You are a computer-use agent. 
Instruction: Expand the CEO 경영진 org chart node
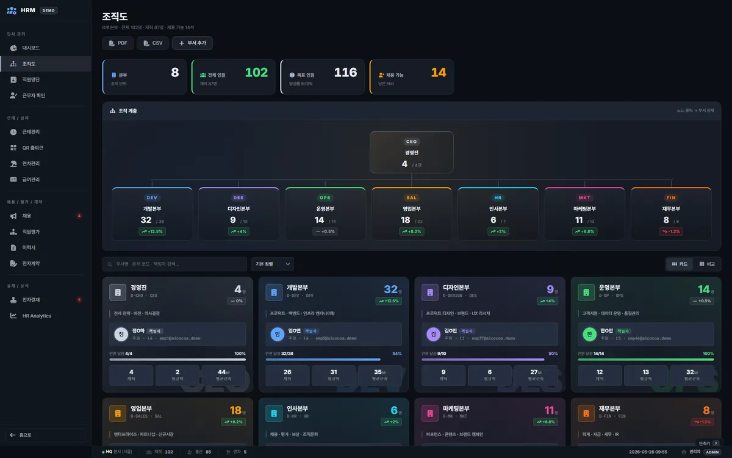click(x=412, y=152)
